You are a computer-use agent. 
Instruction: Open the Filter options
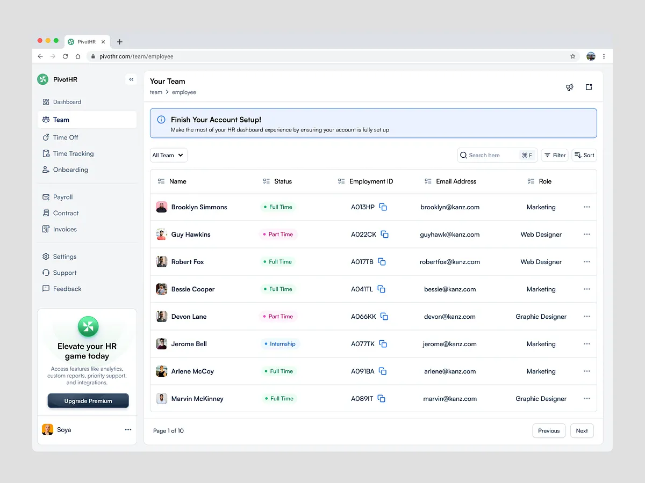point(555,155)
